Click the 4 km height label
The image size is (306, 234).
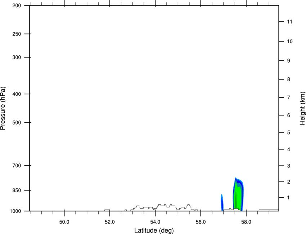[x=289, y=149]
